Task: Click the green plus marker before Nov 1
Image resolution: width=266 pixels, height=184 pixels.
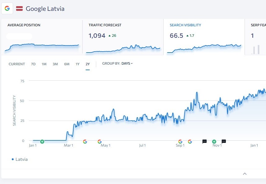Action: (214, 142)
